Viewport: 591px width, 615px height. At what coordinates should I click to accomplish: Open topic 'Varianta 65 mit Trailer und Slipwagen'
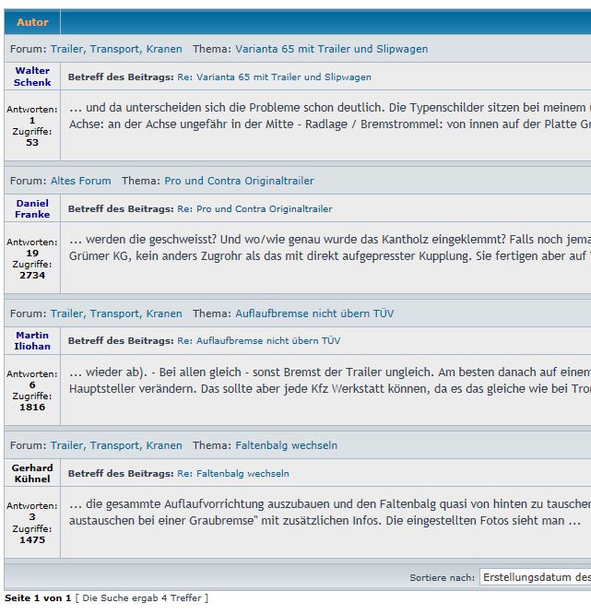(331, 49)
